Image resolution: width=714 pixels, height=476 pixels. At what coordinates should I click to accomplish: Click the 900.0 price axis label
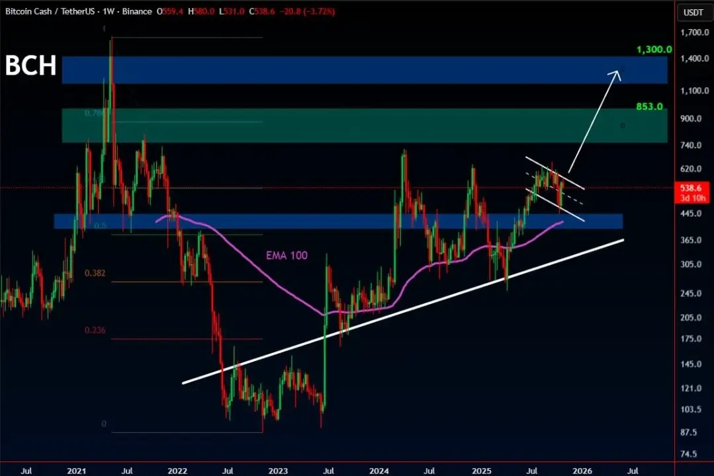691,118
